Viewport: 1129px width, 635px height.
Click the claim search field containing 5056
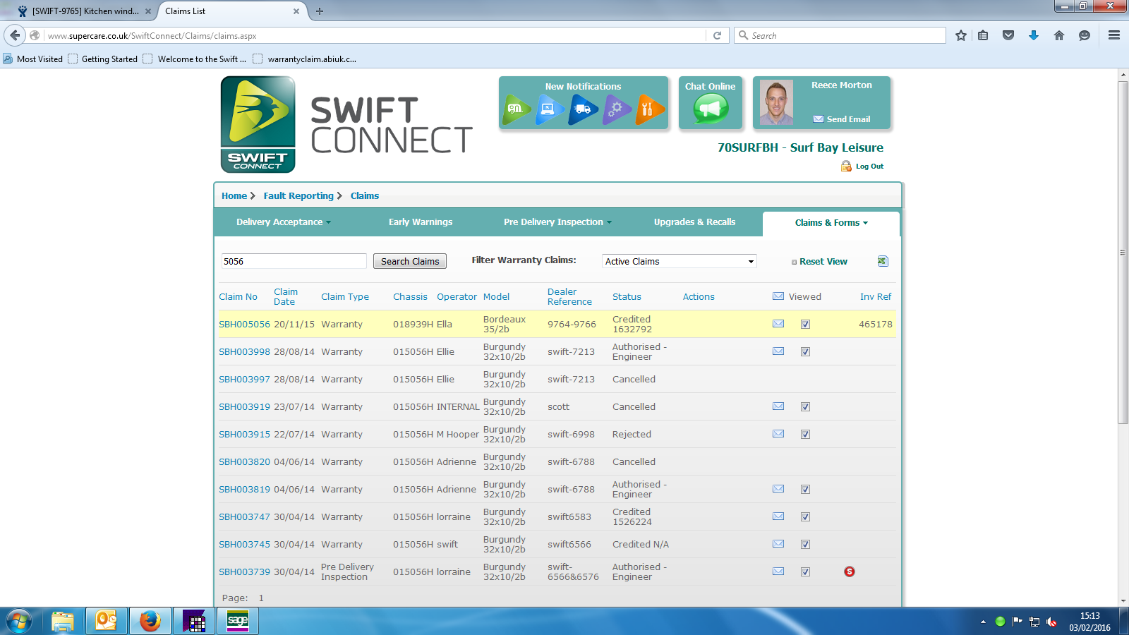(x=294, y=261)
